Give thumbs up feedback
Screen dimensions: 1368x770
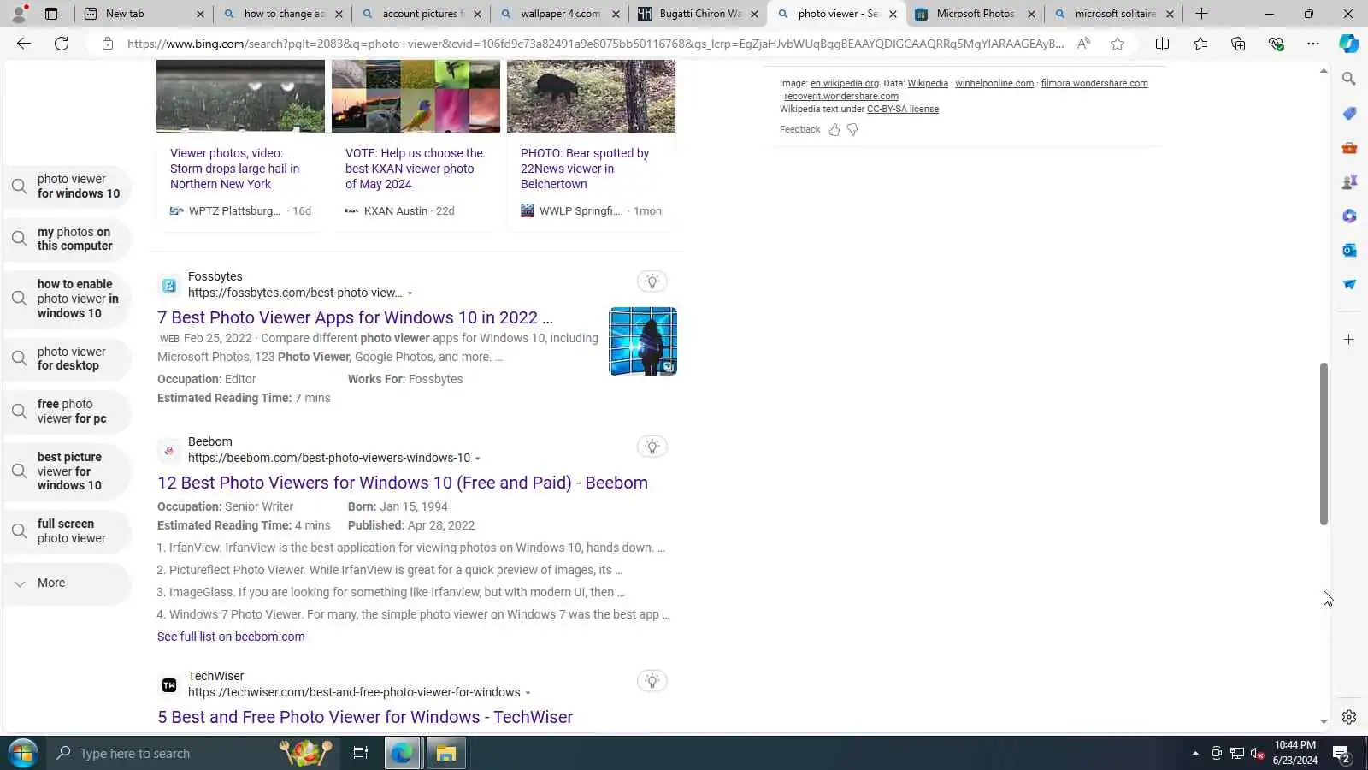tap(834, 129)
